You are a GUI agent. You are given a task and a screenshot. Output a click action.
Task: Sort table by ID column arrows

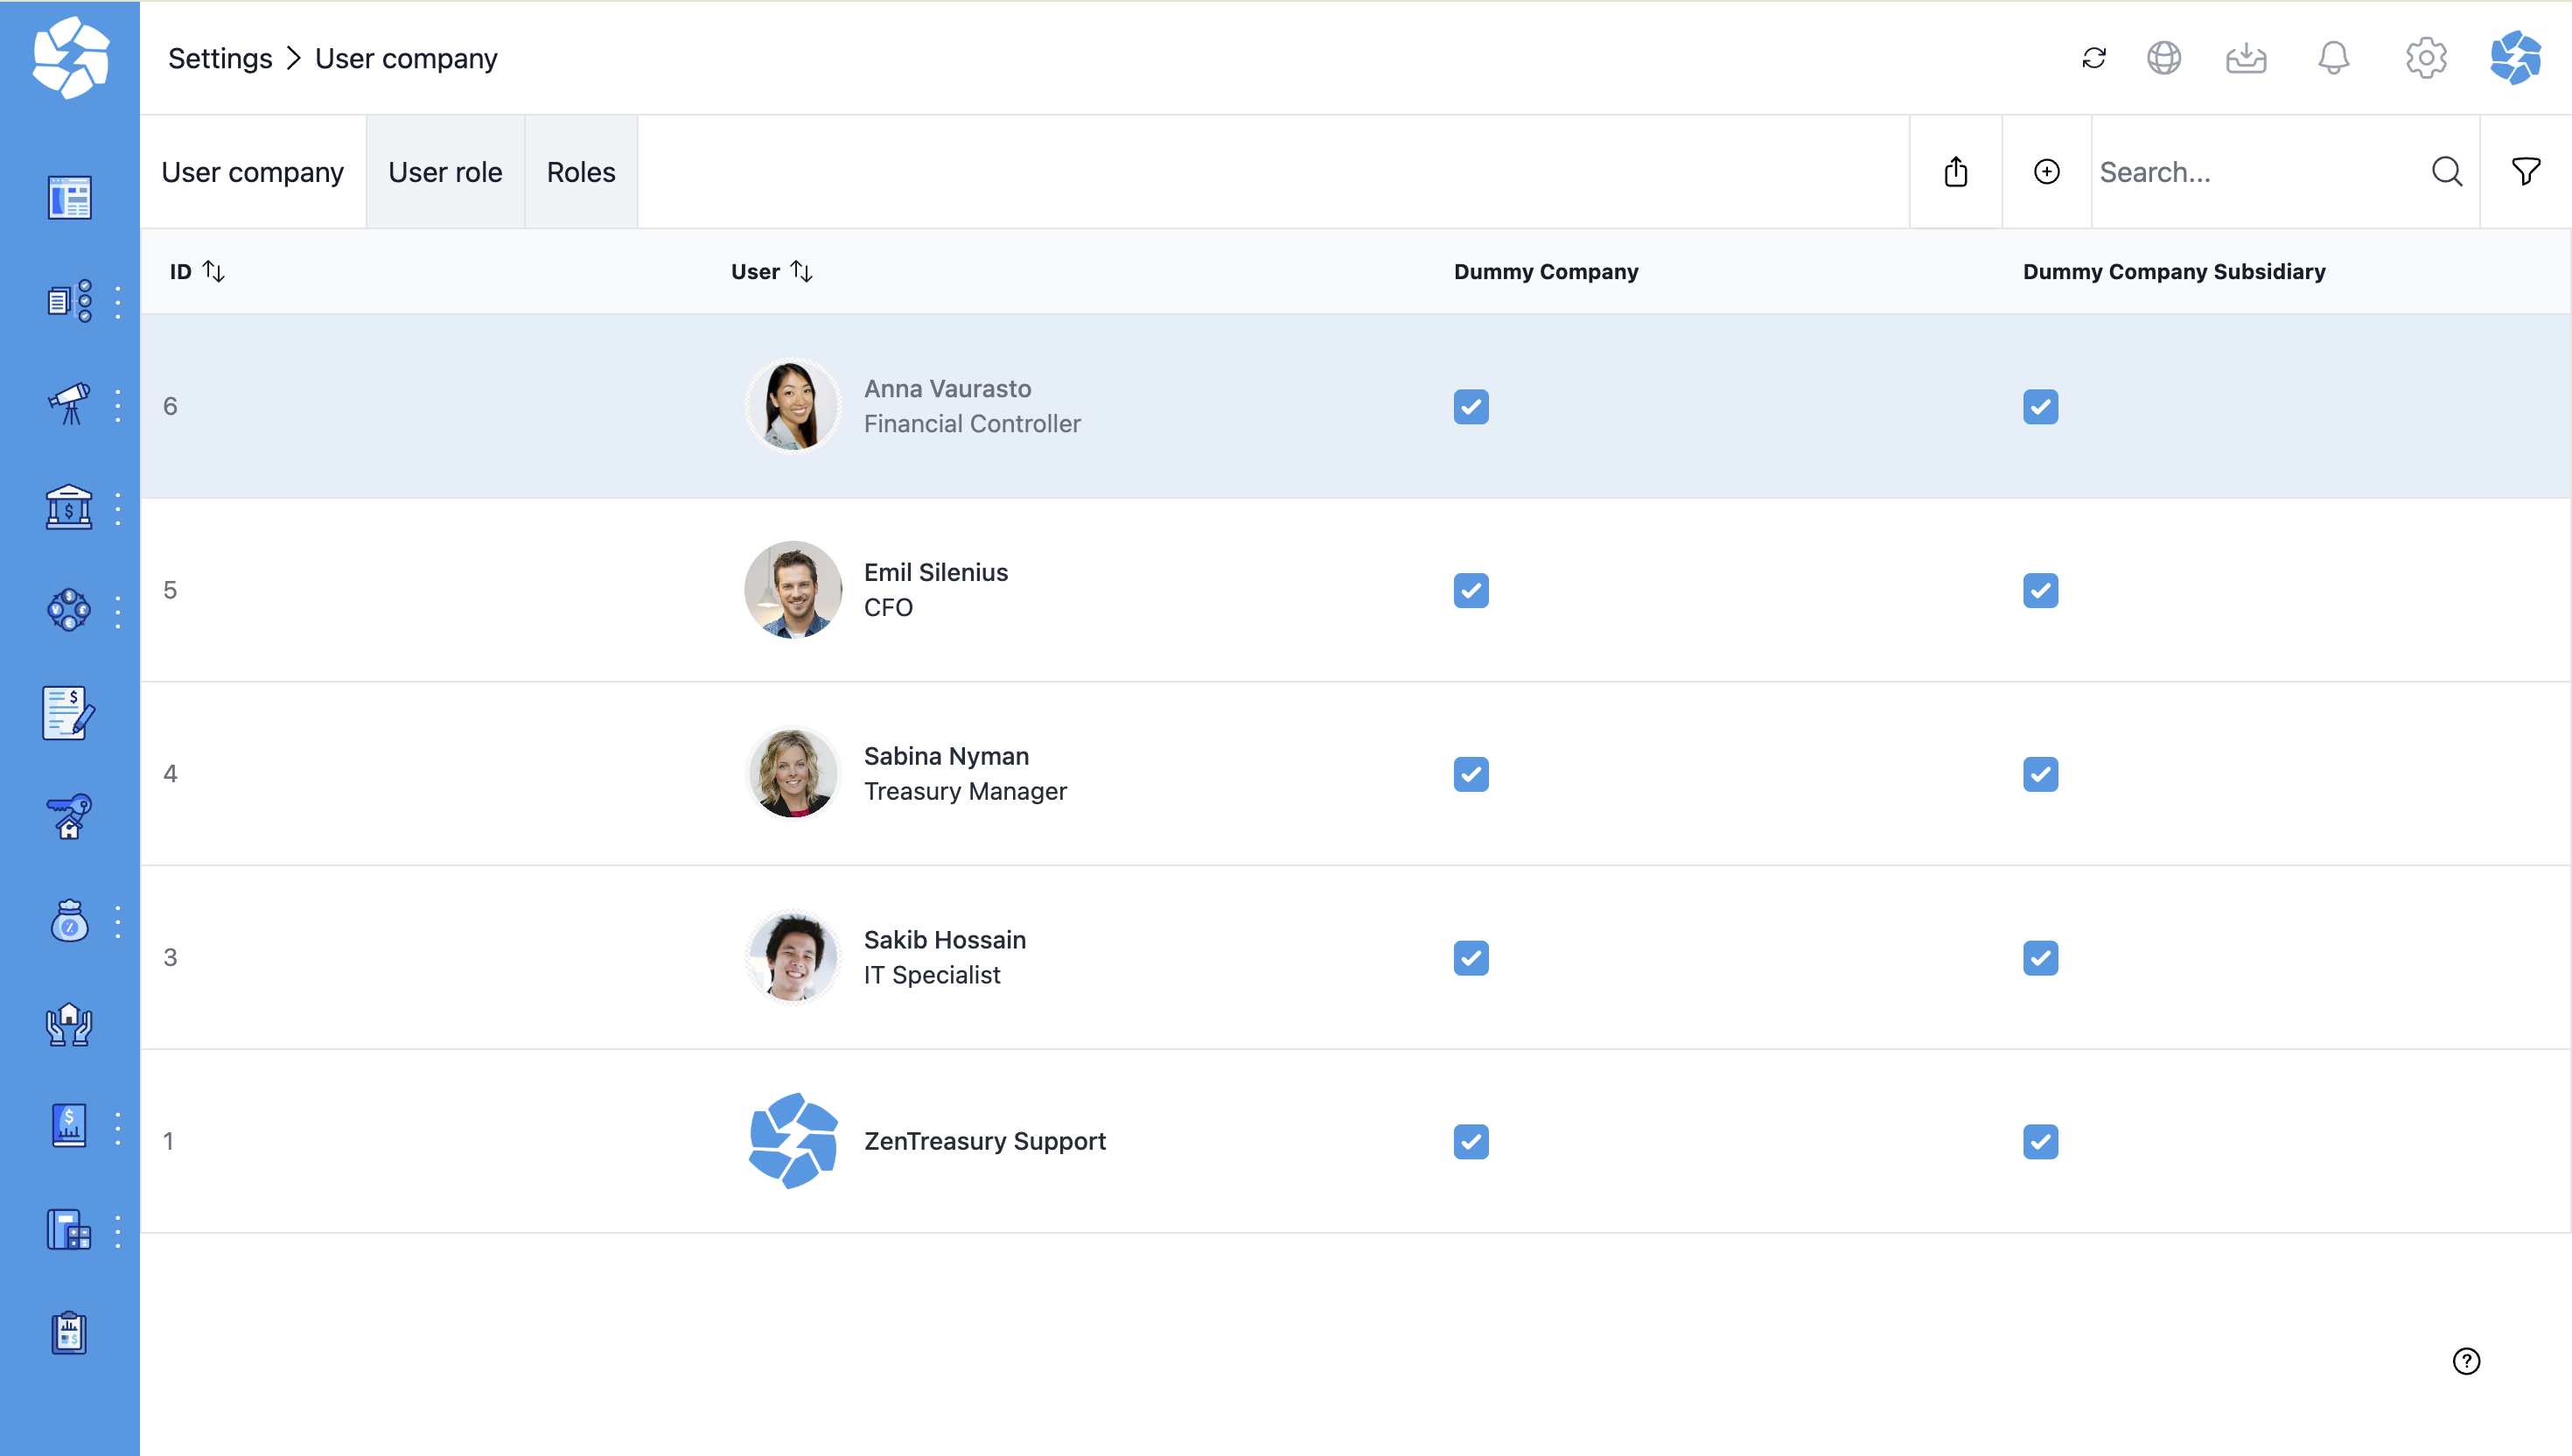click(214, 271)
